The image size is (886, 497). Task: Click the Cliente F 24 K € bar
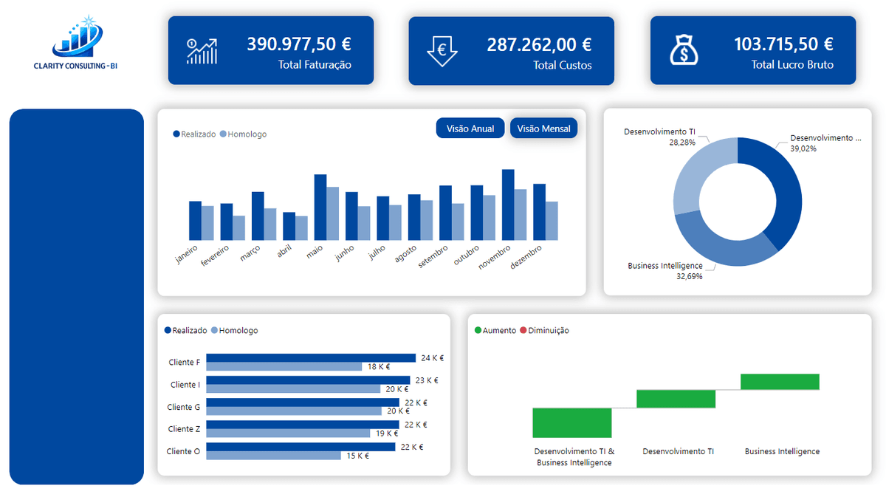click(x=310, y=357)
